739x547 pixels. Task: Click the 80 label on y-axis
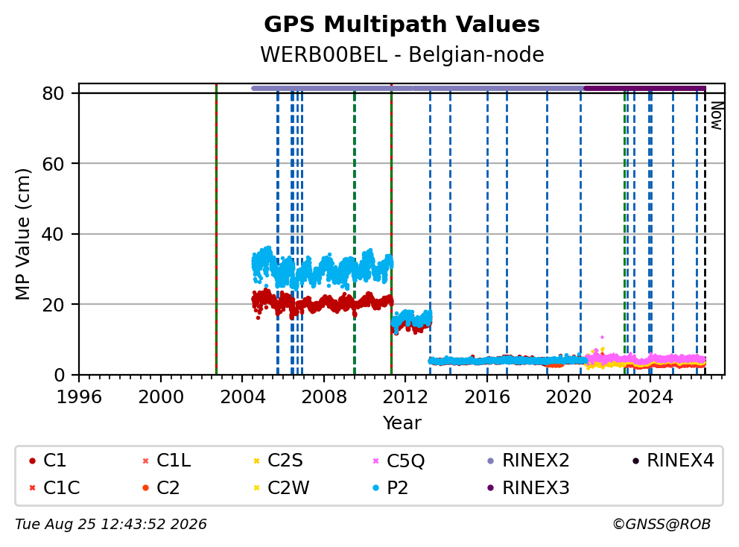point(53,93)
